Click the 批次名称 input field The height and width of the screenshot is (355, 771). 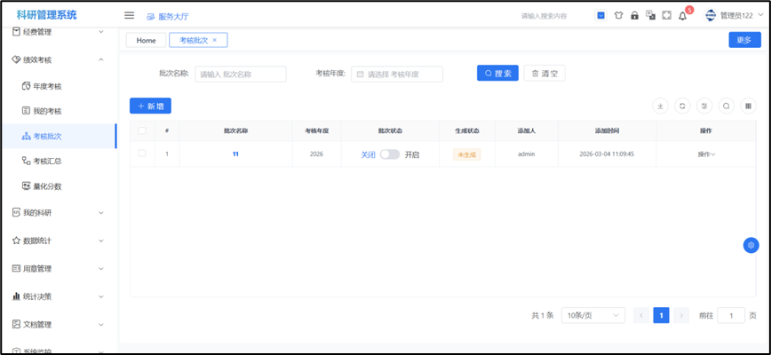pos(240,75)
